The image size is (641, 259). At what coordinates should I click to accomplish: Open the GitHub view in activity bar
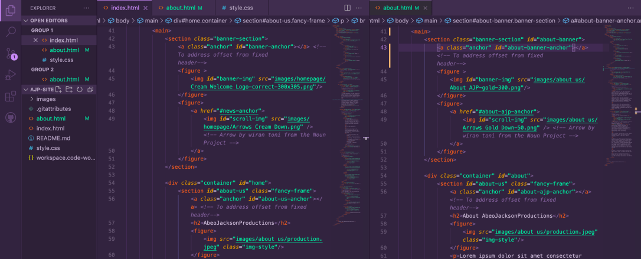(11, 117)
